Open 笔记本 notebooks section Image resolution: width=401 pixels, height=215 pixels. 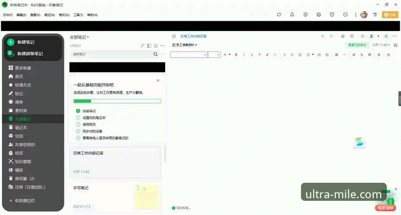(x=18, y=127)
